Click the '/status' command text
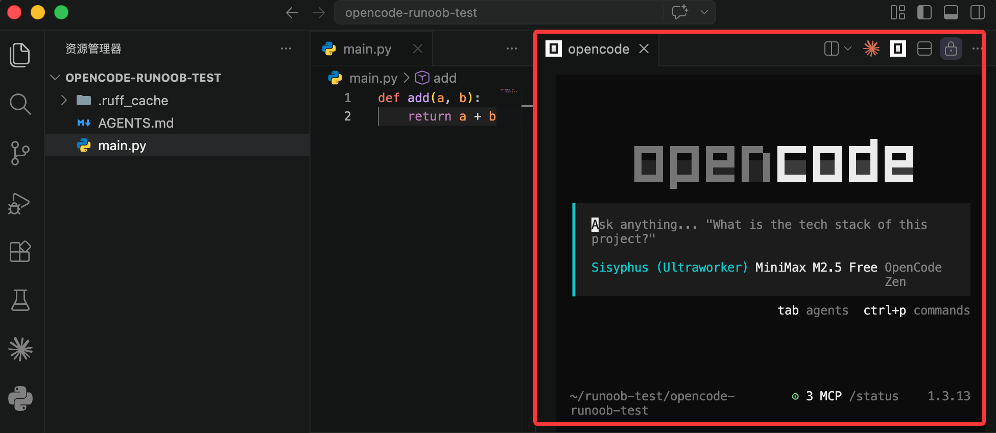Viewport: 996px width, 433px height. pos(874,396)
